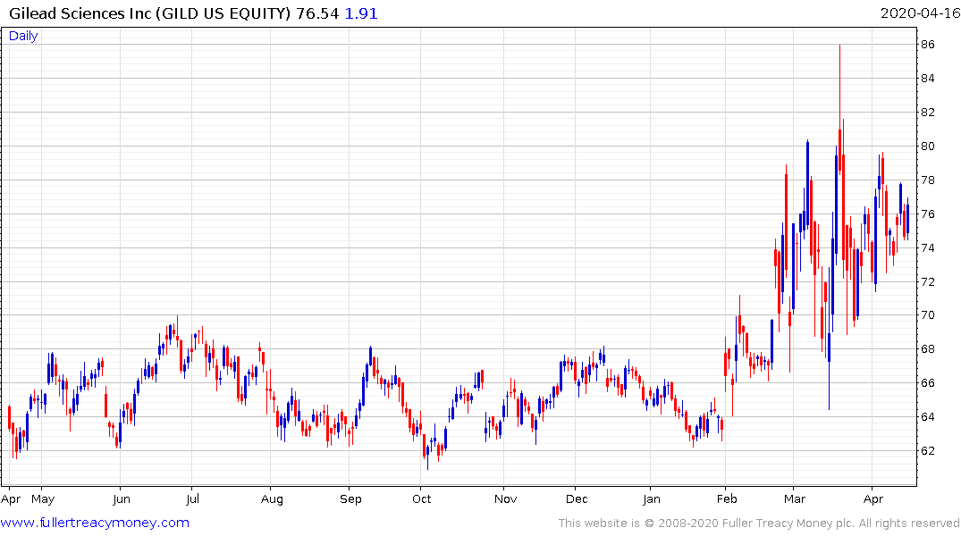Click the 80 price axis label
Screen dimensions: 961x536
click(x=927, y=147)
